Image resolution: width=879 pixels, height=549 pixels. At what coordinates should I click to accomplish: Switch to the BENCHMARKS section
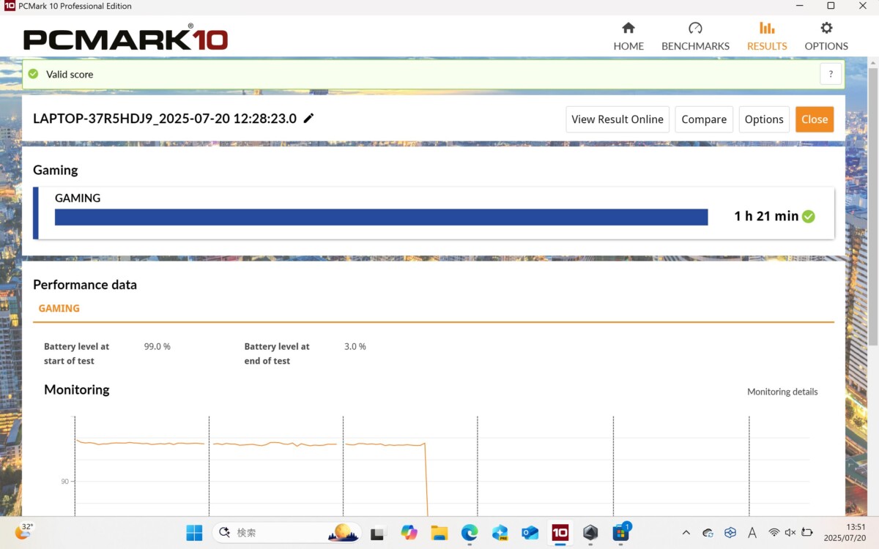point(695,46)
